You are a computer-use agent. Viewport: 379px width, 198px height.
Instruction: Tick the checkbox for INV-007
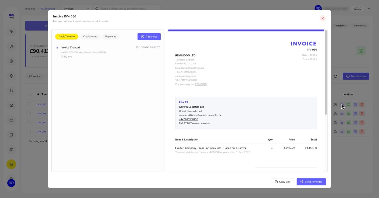29,122
